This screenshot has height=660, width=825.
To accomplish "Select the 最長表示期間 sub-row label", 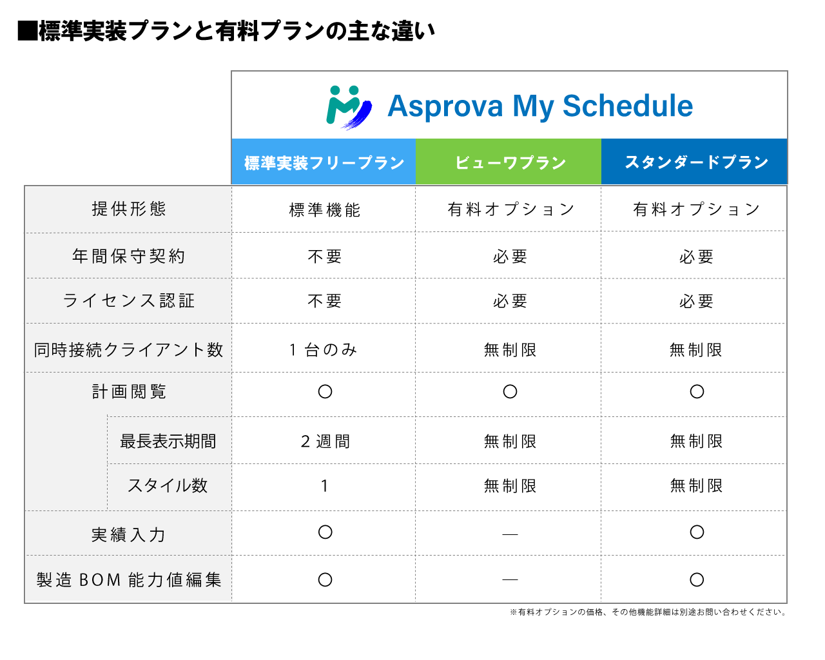I will tap(168, 442).
